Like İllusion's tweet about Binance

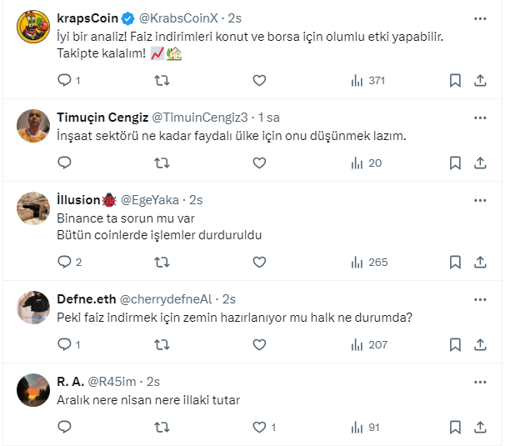(259, 262)
